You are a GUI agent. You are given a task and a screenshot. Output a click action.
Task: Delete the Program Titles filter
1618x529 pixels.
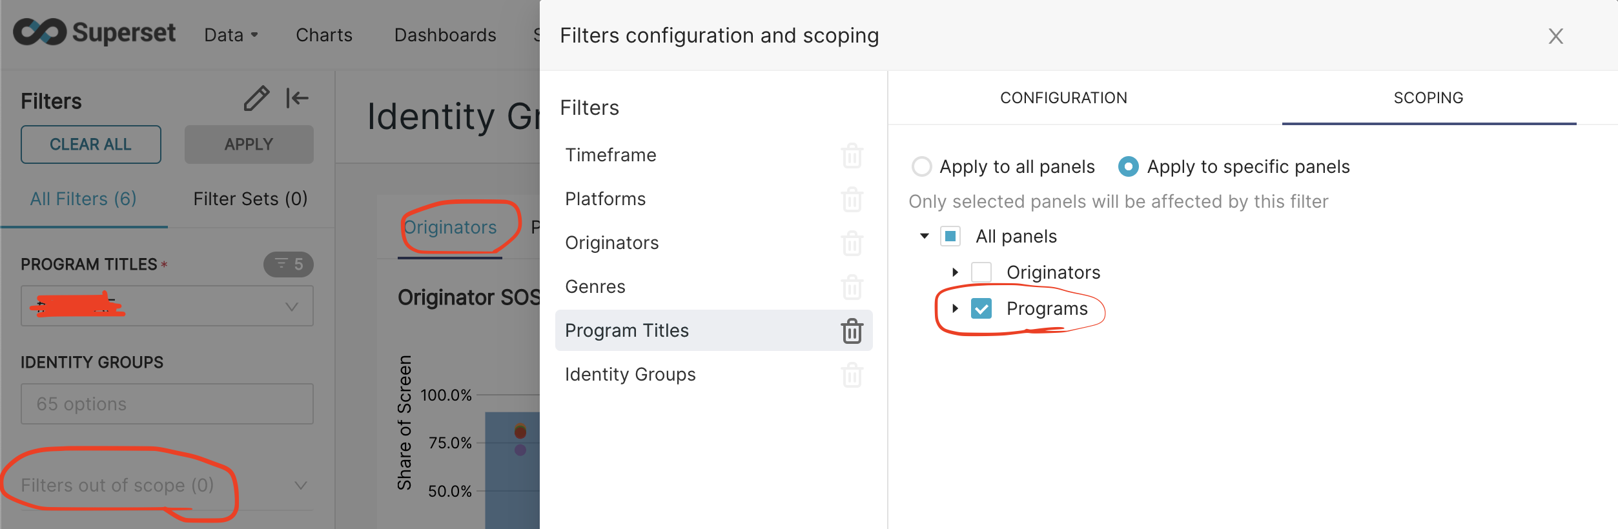pos(852,331)
